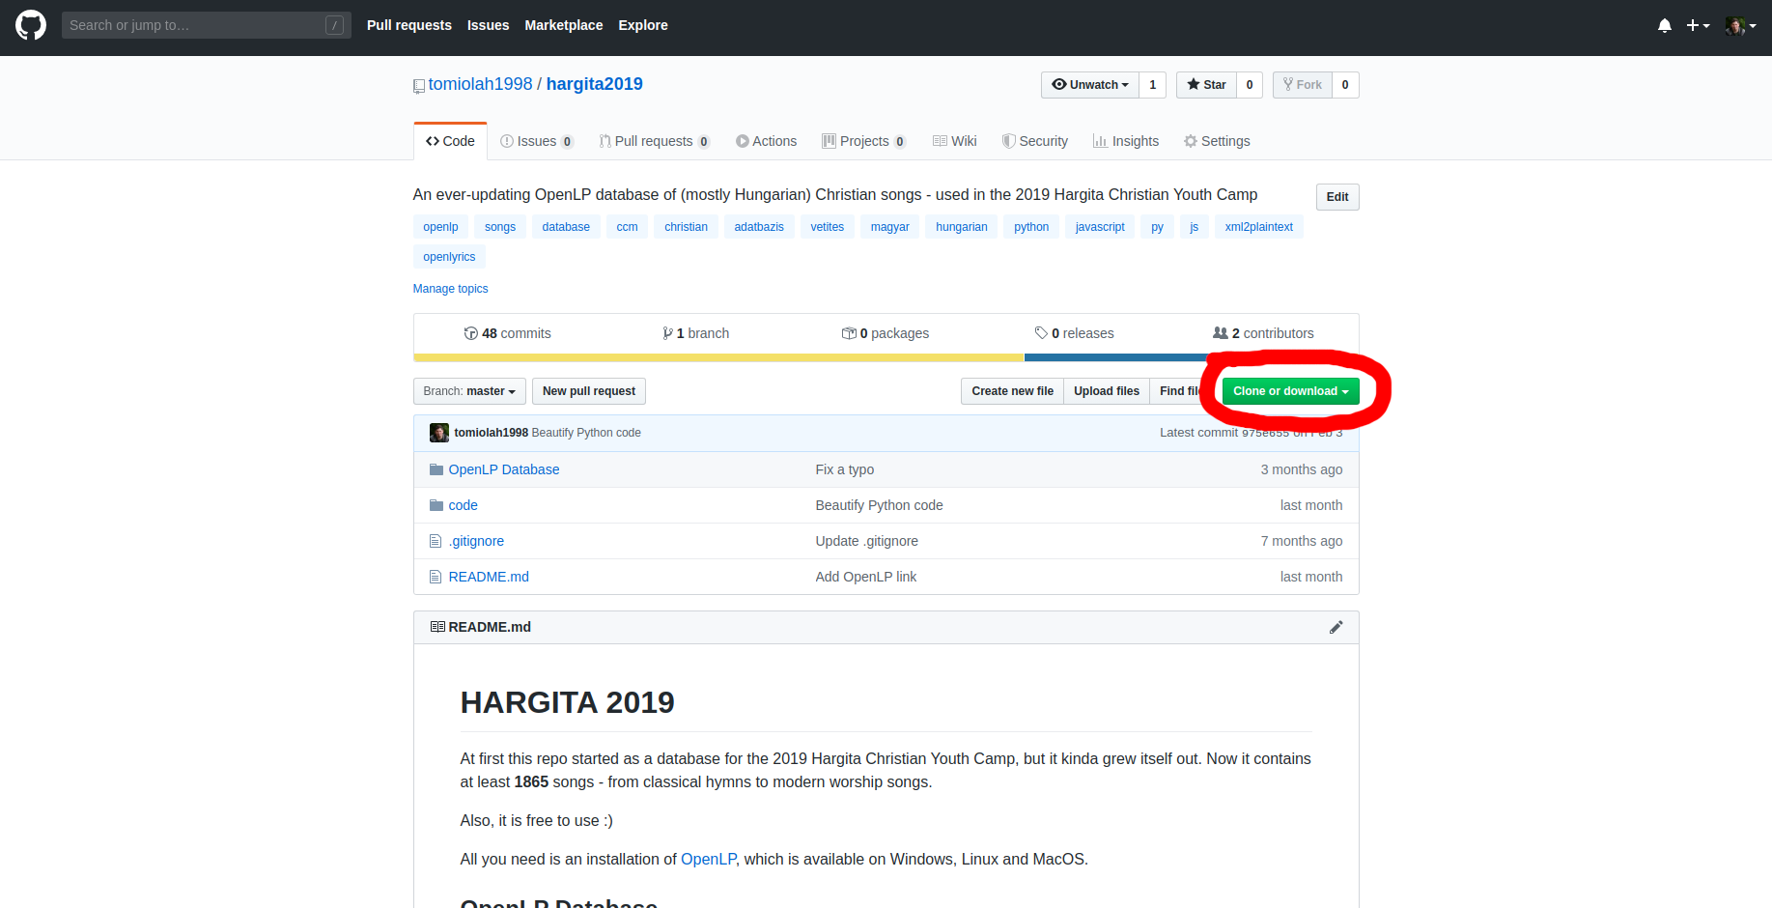1772x908 pixels.
Task: Click the .gitignore file icon
Action: (436, 541)
